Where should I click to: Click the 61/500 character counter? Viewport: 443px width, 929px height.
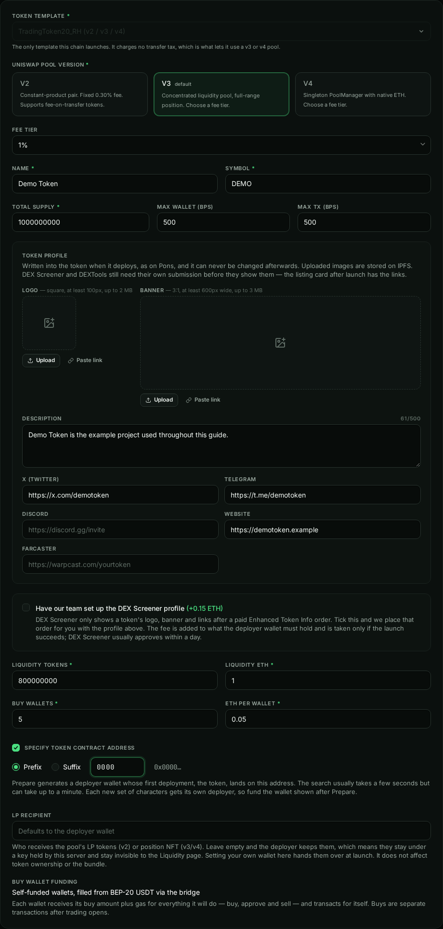coord(410,418)
